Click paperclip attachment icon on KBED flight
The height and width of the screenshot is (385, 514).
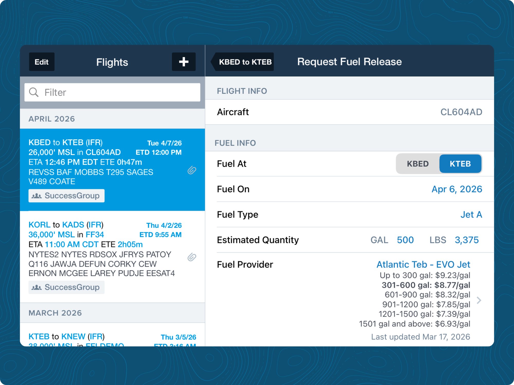(x=192, y=170)
